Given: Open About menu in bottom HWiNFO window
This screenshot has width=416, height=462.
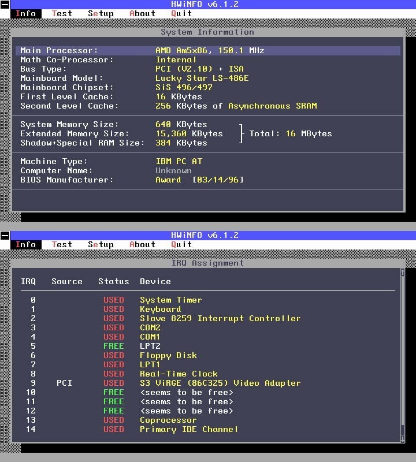Looking at the screenshot, I should [x=142, y=244].
